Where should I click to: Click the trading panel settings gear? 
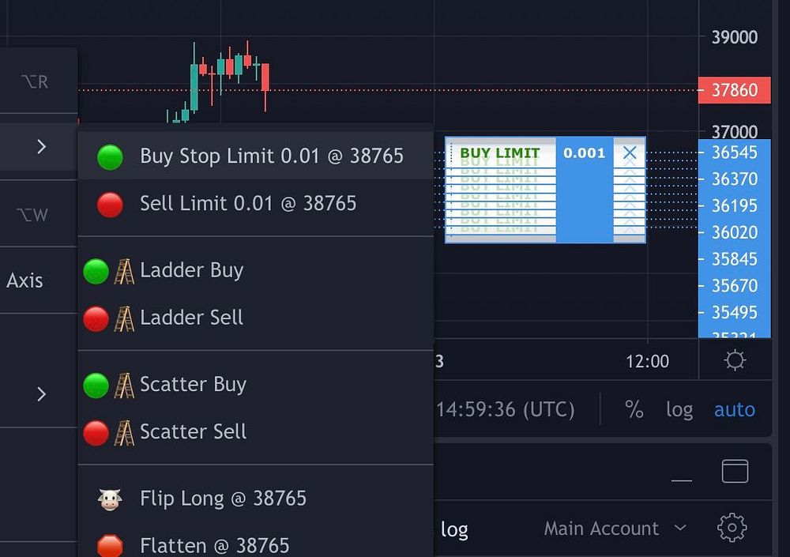point(732,527)
